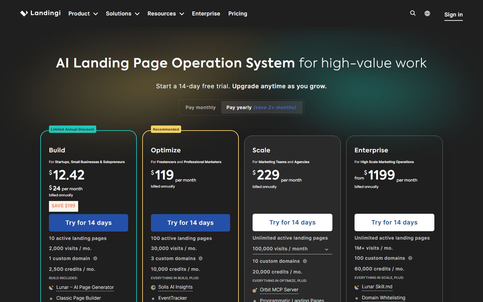
Task: Click the Lunar AI Page Generator icon
Action: pyautogui.click(x=51, y=288)
